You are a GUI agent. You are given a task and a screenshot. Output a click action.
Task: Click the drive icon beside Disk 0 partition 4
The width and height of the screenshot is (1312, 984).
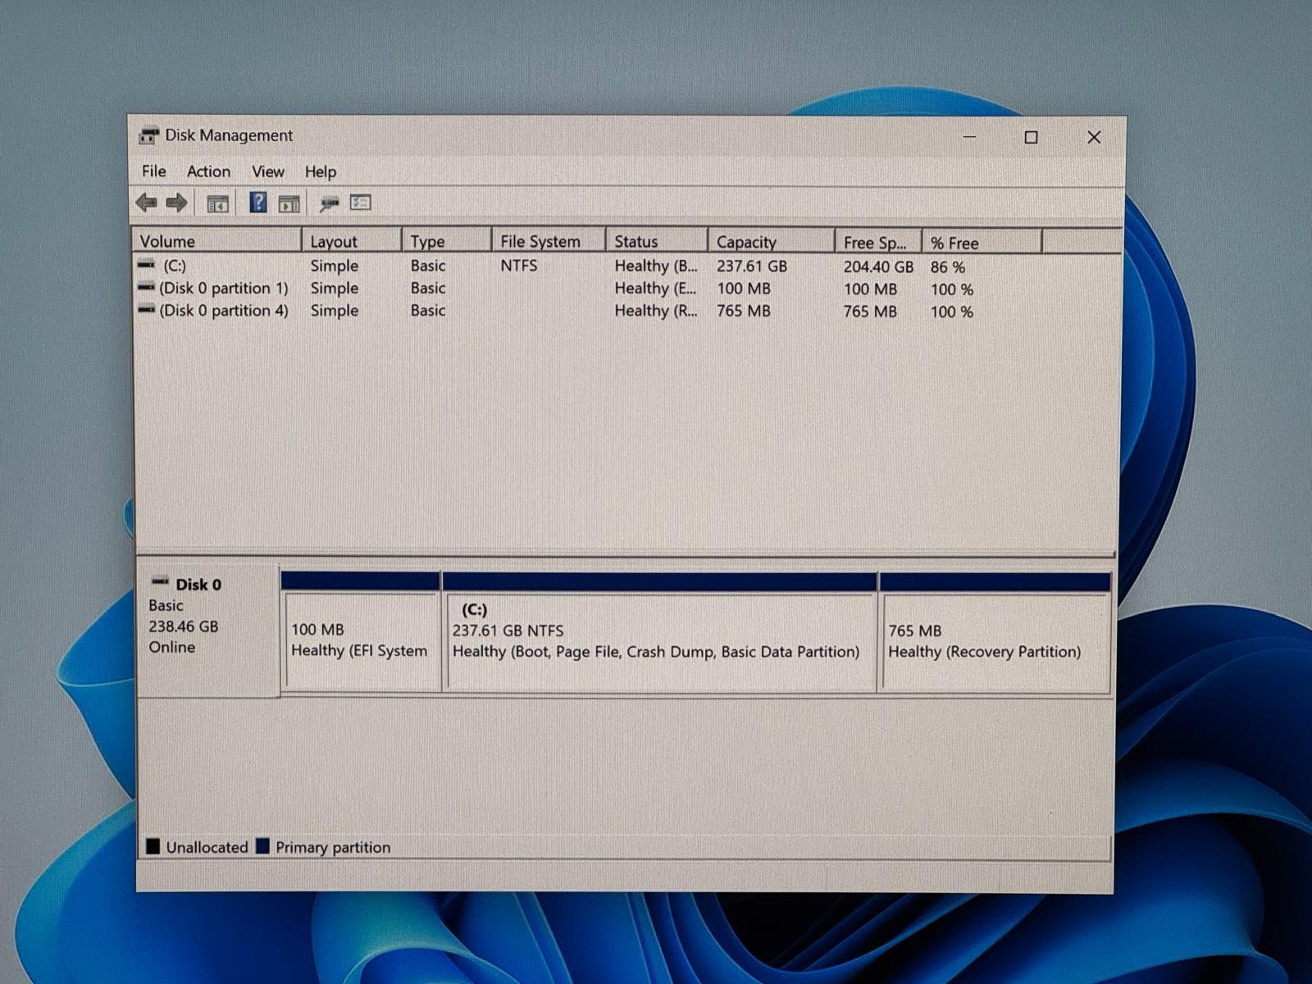[x=146, y=310]
